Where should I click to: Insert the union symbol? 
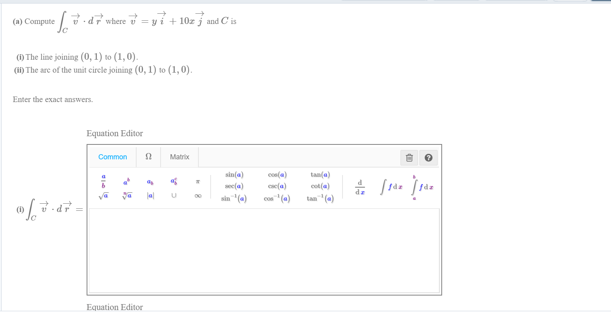[174, 195]
